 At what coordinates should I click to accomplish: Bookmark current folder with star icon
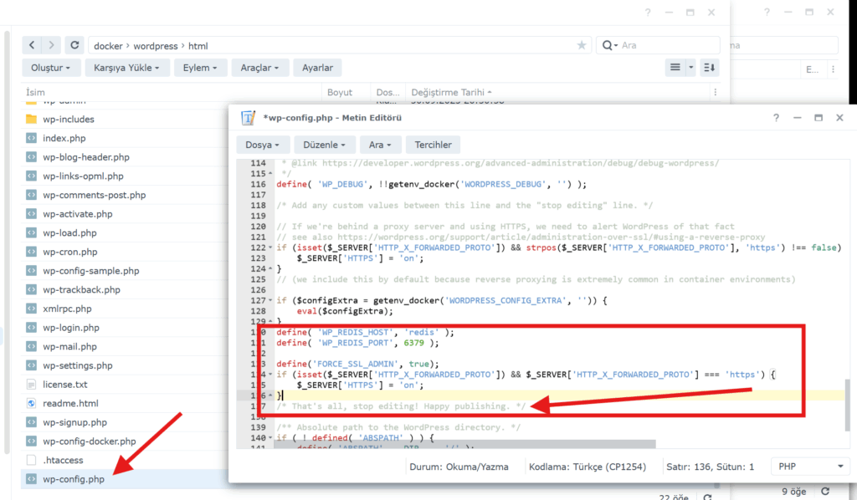[x=582, y=46]
